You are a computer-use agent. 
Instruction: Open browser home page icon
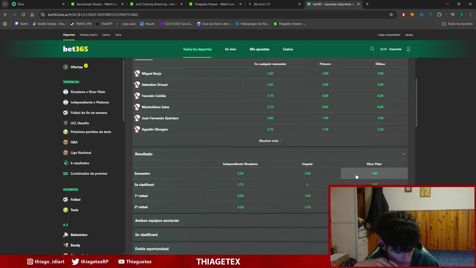click(32, 15)
